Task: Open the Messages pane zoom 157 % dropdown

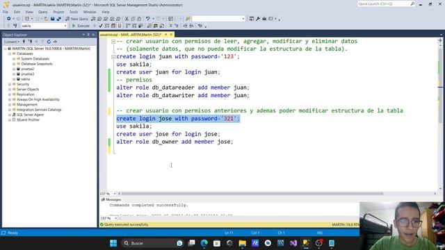Action: (115, 218)
